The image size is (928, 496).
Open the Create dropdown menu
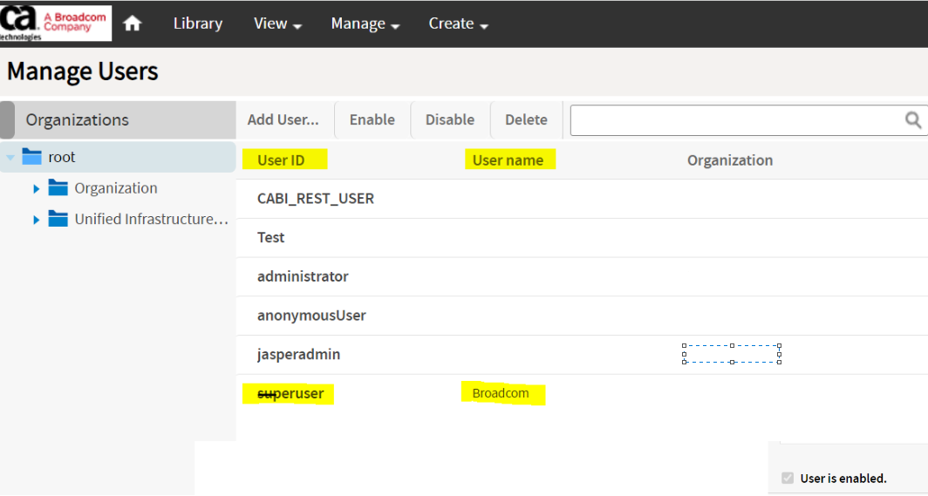[x=458, y=24]
